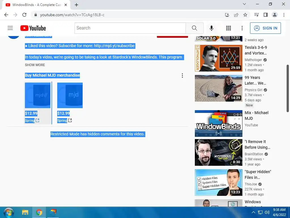The width and height of the screenshot is (290, 218).
Task: Play Super Hidden Files video thumbnail
Action: click(x=219, y=183)
